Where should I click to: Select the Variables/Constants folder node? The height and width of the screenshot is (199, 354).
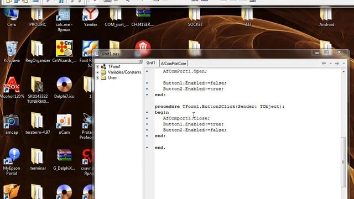tap(124, 72)
